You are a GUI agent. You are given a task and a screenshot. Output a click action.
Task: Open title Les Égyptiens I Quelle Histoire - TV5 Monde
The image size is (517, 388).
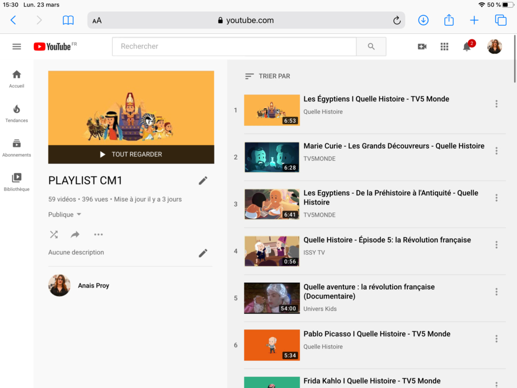[376, 99]
